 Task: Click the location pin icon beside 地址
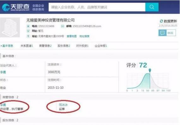28,36
